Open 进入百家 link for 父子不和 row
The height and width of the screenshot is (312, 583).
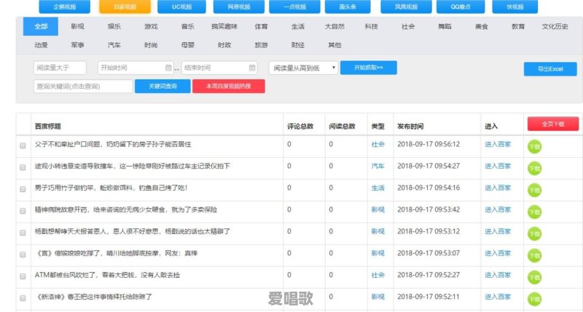498,144
